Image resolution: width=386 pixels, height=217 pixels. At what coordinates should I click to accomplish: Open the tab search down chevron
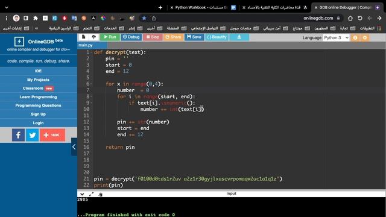[x=7, y=8]
